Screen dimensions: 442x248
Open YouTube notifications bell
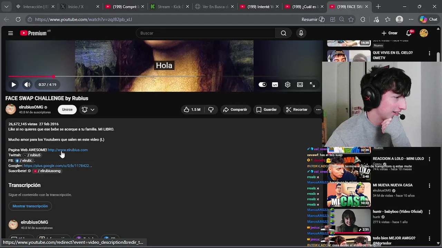click(409, 33)
